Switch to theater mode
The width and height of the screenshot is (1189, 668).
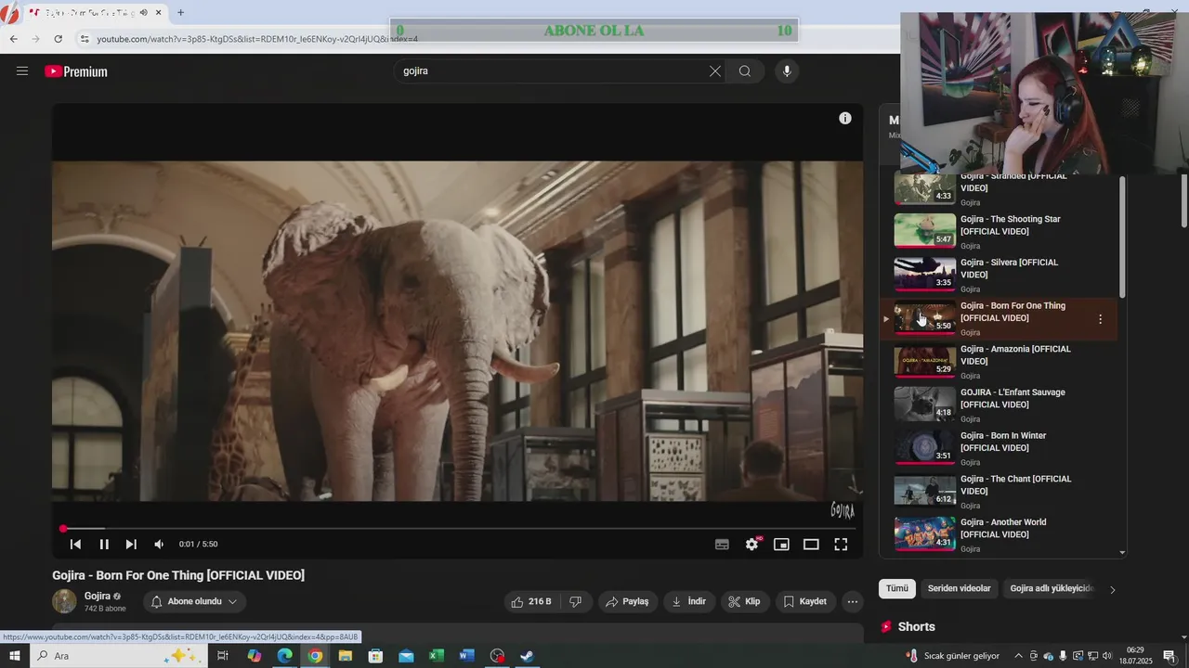(811, 545)
